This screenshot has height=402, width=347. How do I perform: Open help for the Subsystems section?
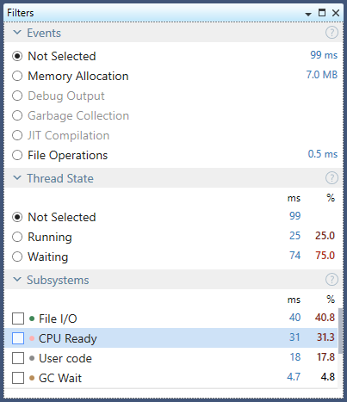(x=332, y=280)
